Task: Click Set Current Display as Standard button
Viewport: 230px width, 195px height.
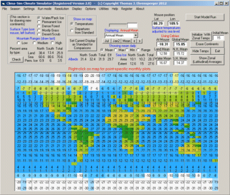Action: (x=82, y=44)
